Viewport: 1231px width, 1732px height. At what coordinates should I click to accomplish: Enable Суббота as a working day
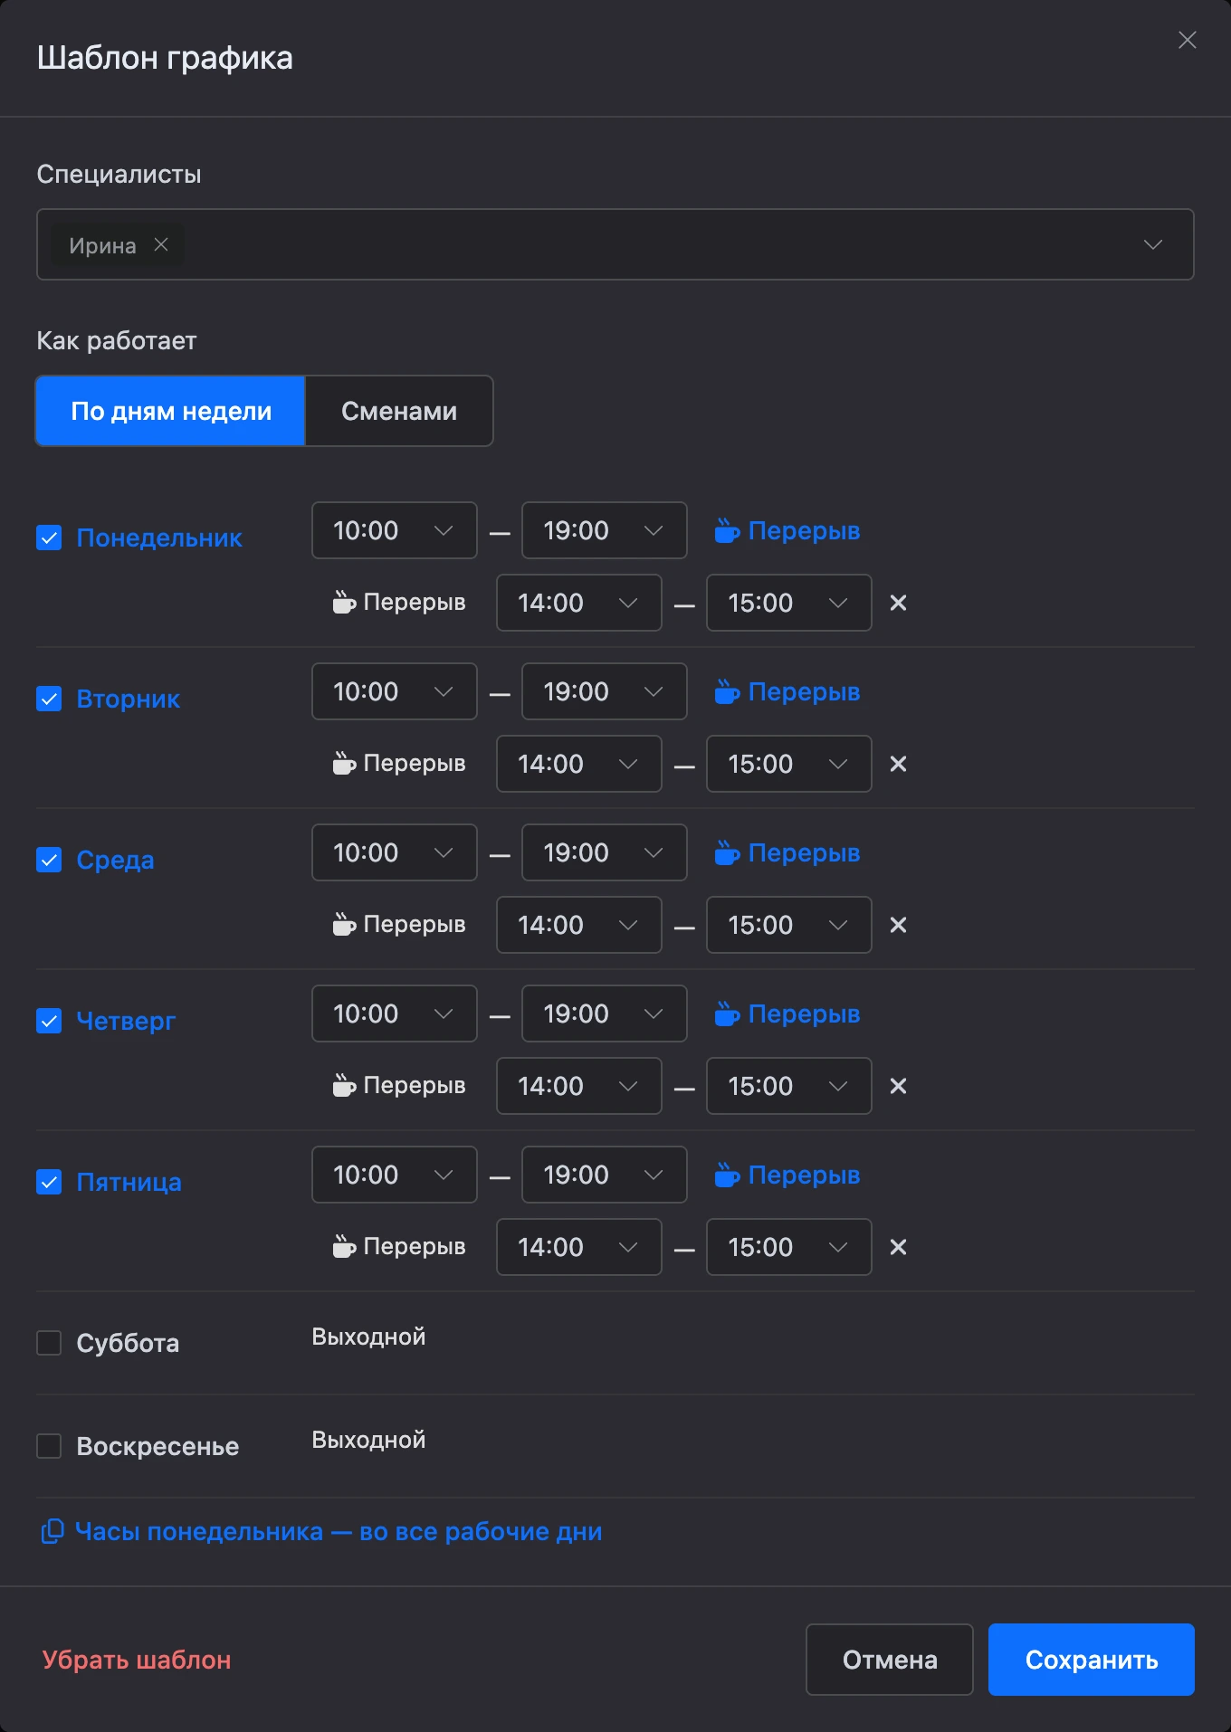tap(49, 1343)
